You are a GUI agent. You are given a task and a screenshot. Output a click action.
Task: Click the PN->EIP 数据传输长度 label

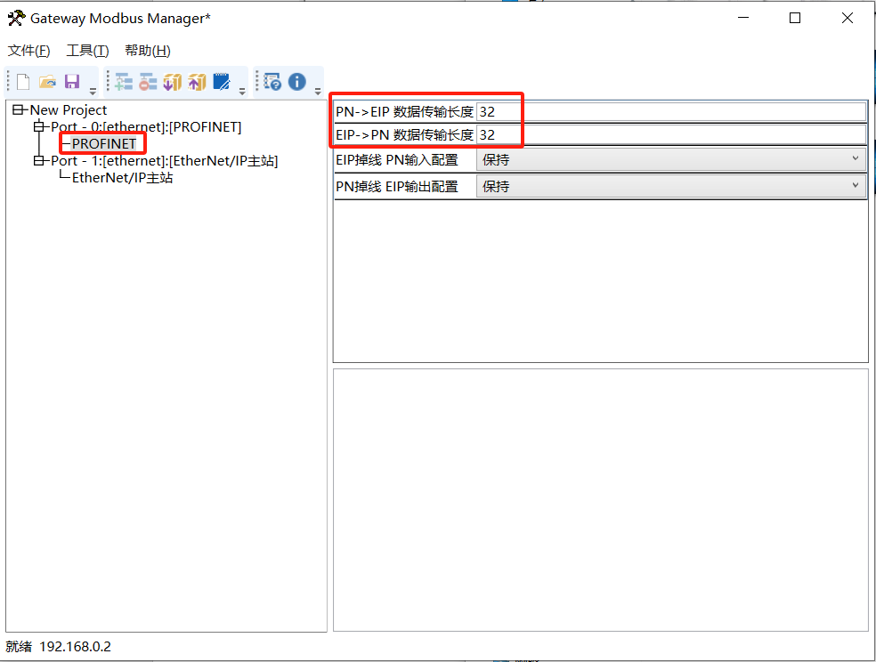[404, 111]
